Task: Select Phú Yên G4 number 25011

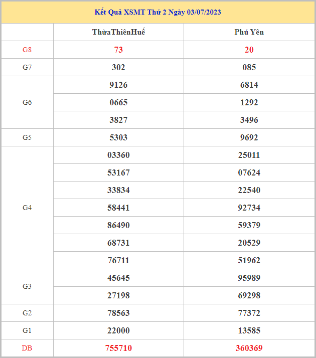Action: [249, 155]
